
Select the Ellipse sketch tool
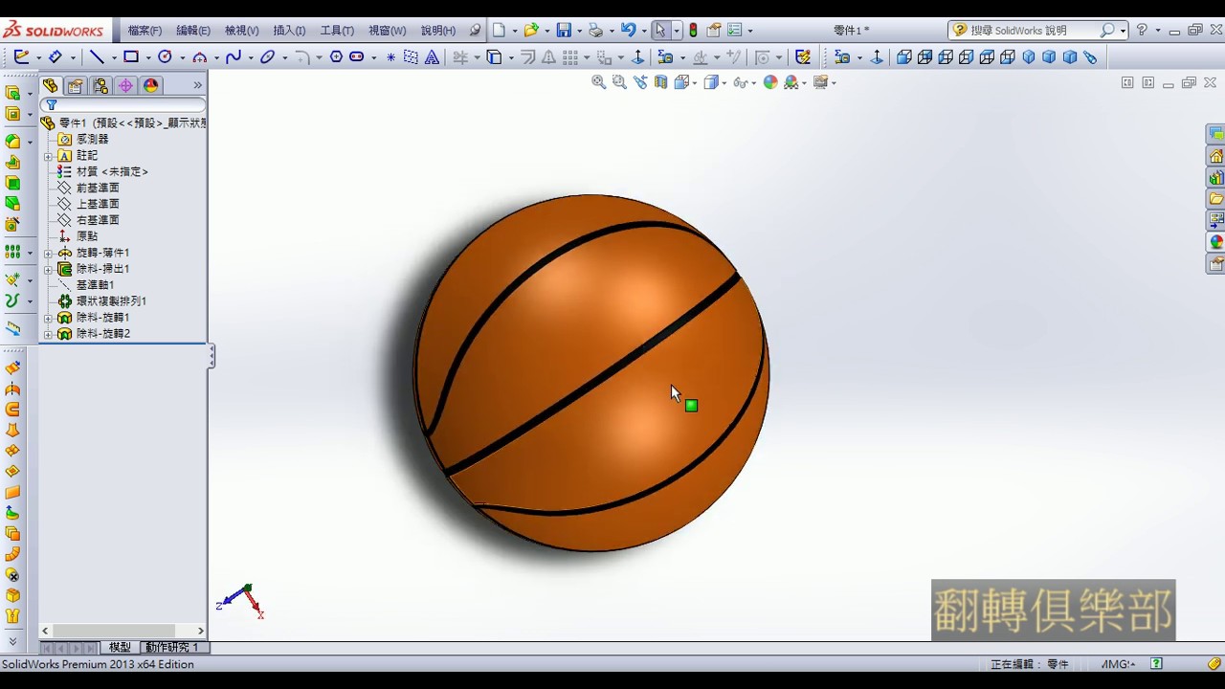coord(268,57)
